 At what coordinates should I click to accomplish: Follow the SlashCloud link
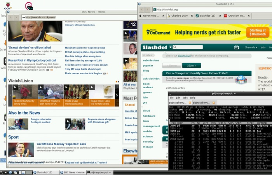pyautogui.click(x=184, y=56)
